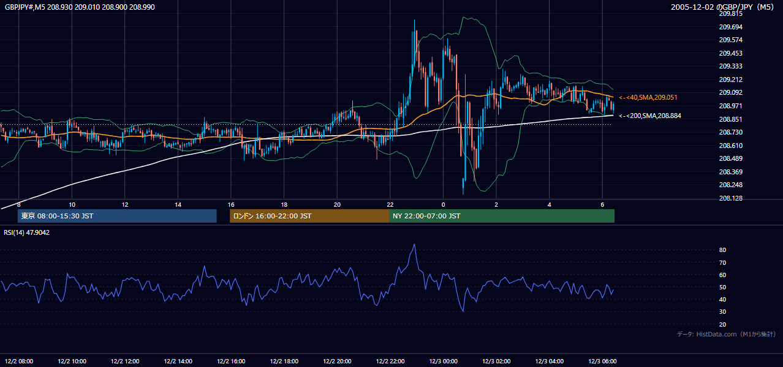The height and width of the screenshot is (367, 783).
Task: Click the 12/2 08:00 date label
Action: 19,361
